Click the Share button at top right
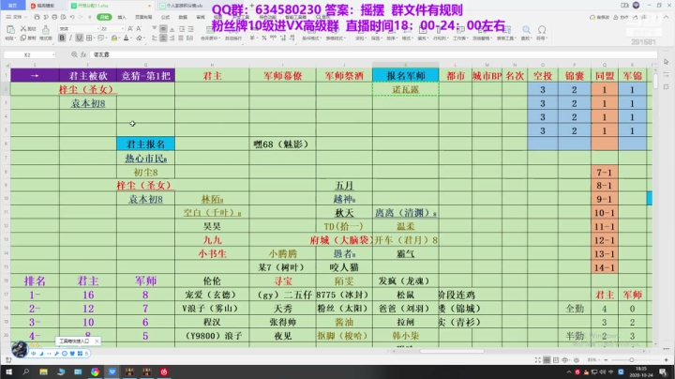 [639, 17]
